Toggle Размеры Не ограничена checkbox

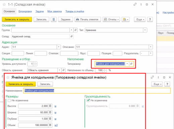click(9, 101)
